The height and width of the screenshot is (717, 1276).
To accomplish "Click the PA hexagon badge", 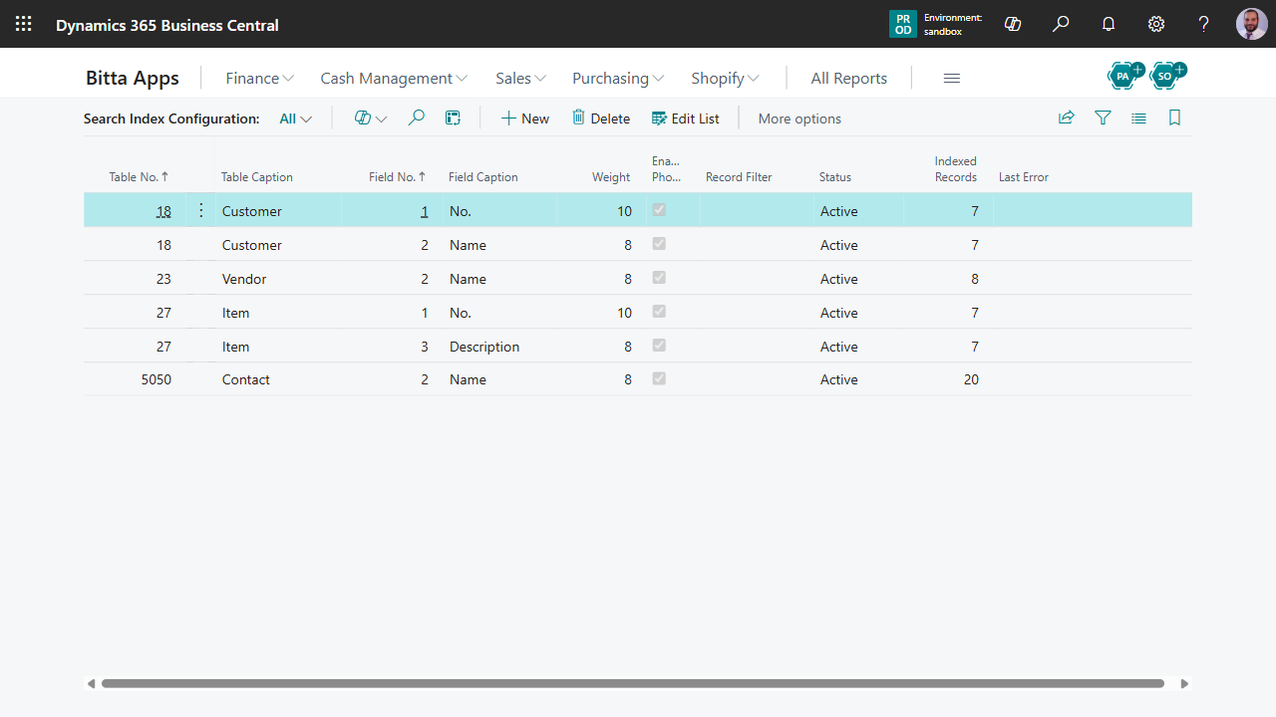I will (x=1124, y=75).
